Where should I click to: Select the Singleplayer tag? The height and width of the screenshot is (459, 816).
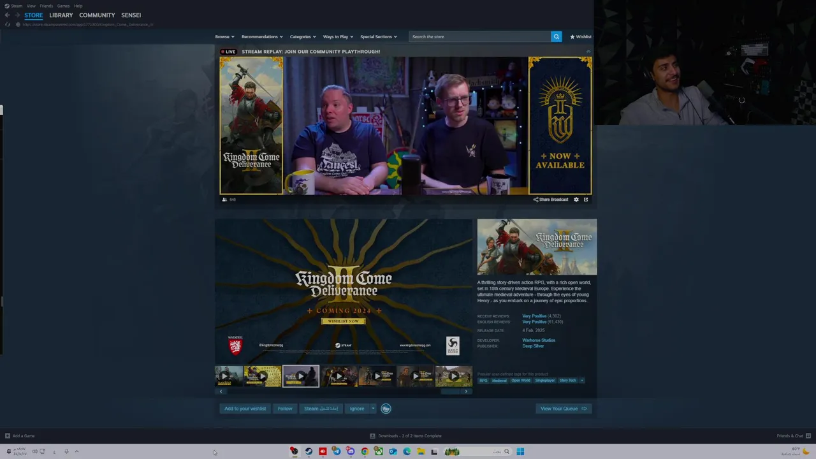tap(545, 381)
